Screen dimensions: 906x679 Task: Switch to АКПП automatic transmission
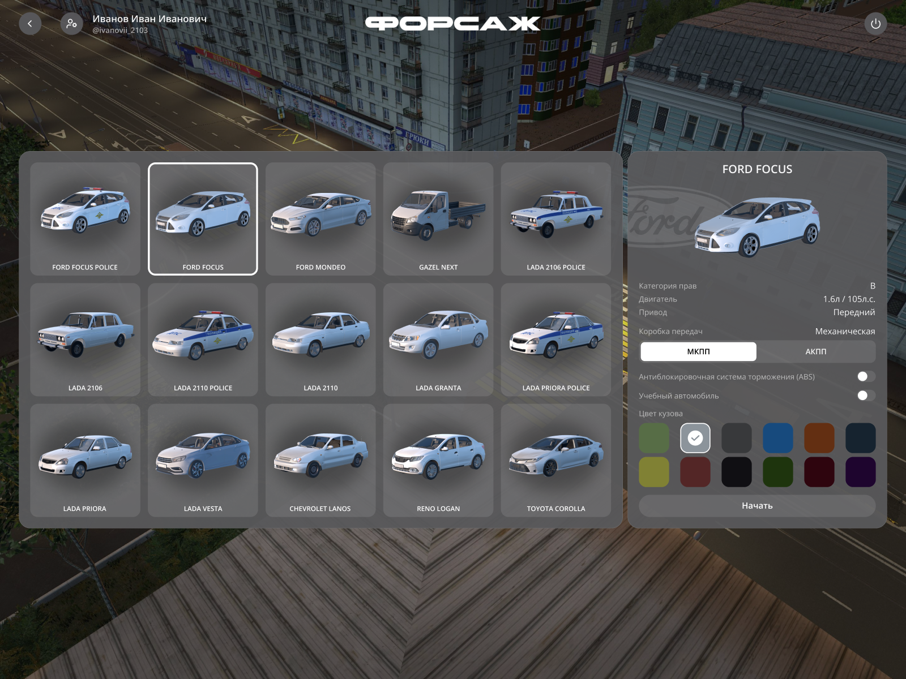(815, 351)
